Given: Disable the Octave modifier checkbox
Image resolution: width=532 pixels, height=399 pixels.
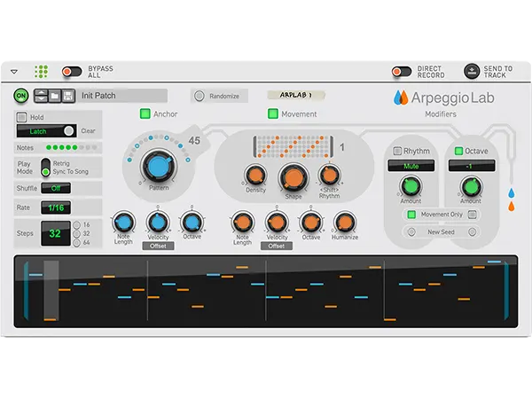Looking at the screenshot, I should coord(458,151).
